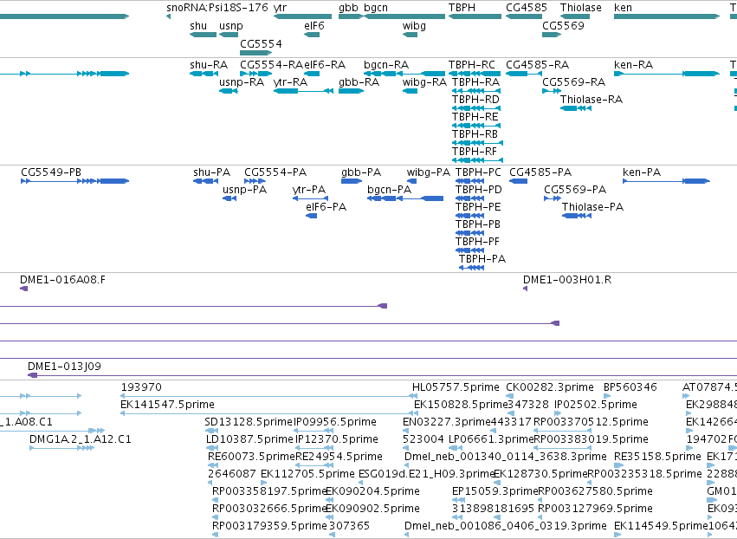Click the eIF6 gene label

314,26
